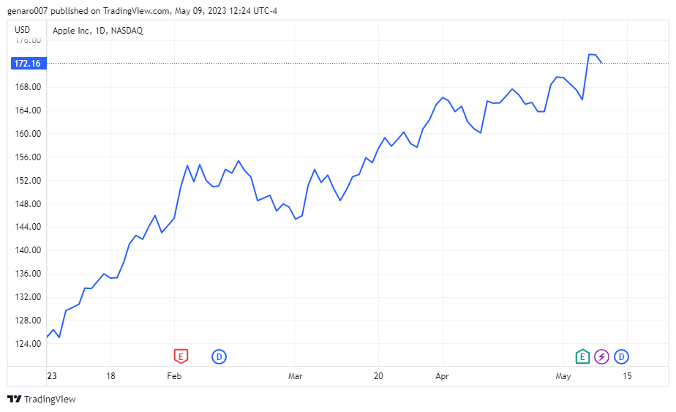Image resolution: width=676 pixels, height=412 pixels.
Task: Click the 124.00 price axis label
Action: click(x=28, y=343)
